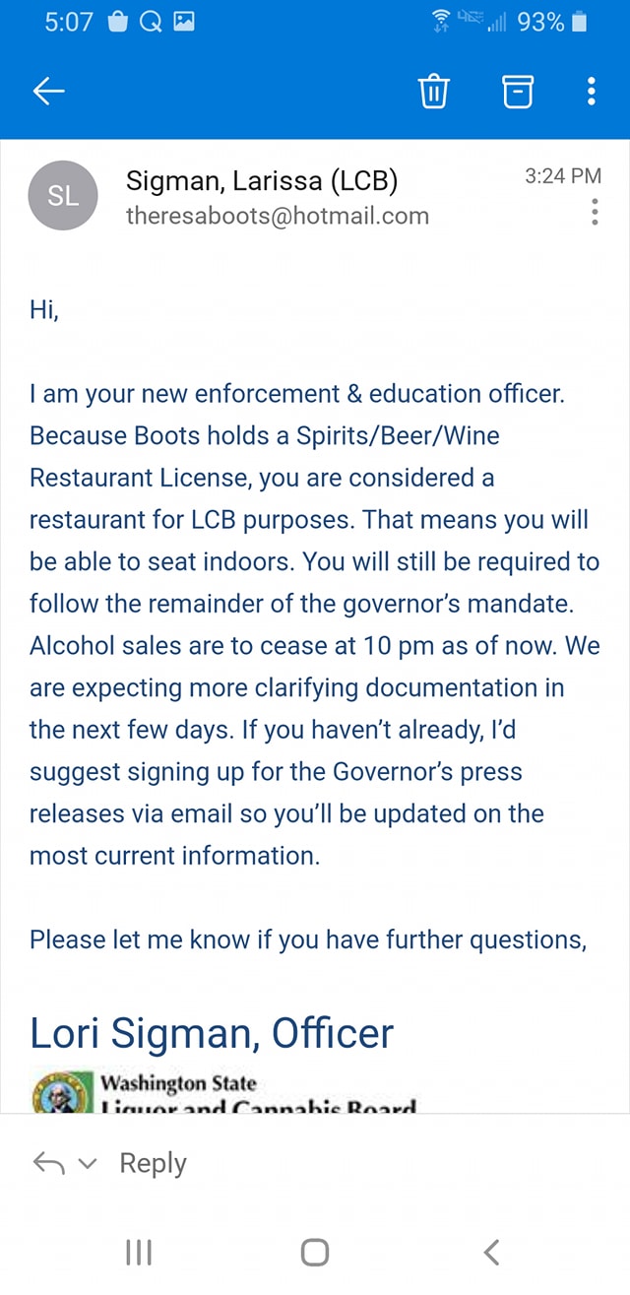Tap the reply arrow icon
The image size is (630, 1295).
[49, 1164]
